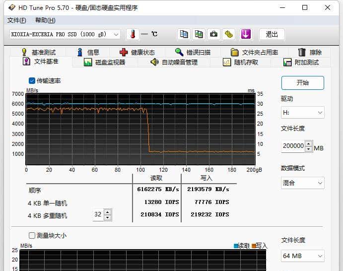
Task: Open the 文件(F) menu
Action: [16, 20]
